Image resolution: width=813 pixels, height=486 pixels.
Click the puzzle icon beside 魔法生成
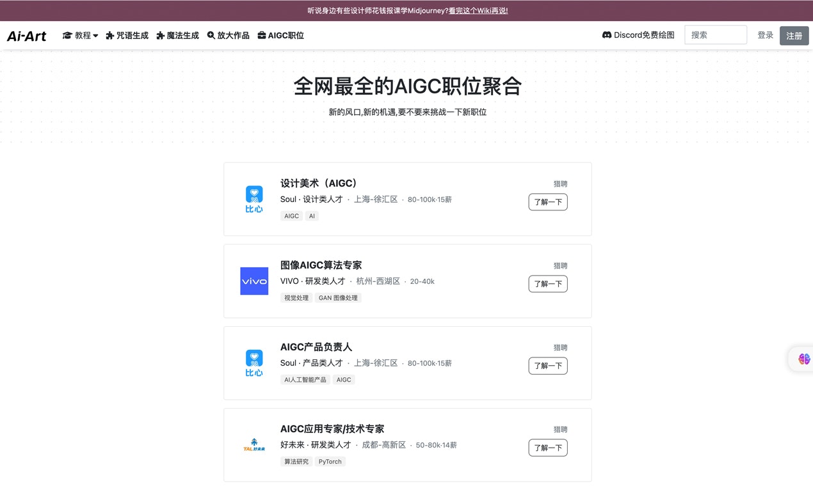(x=161, y=36)
